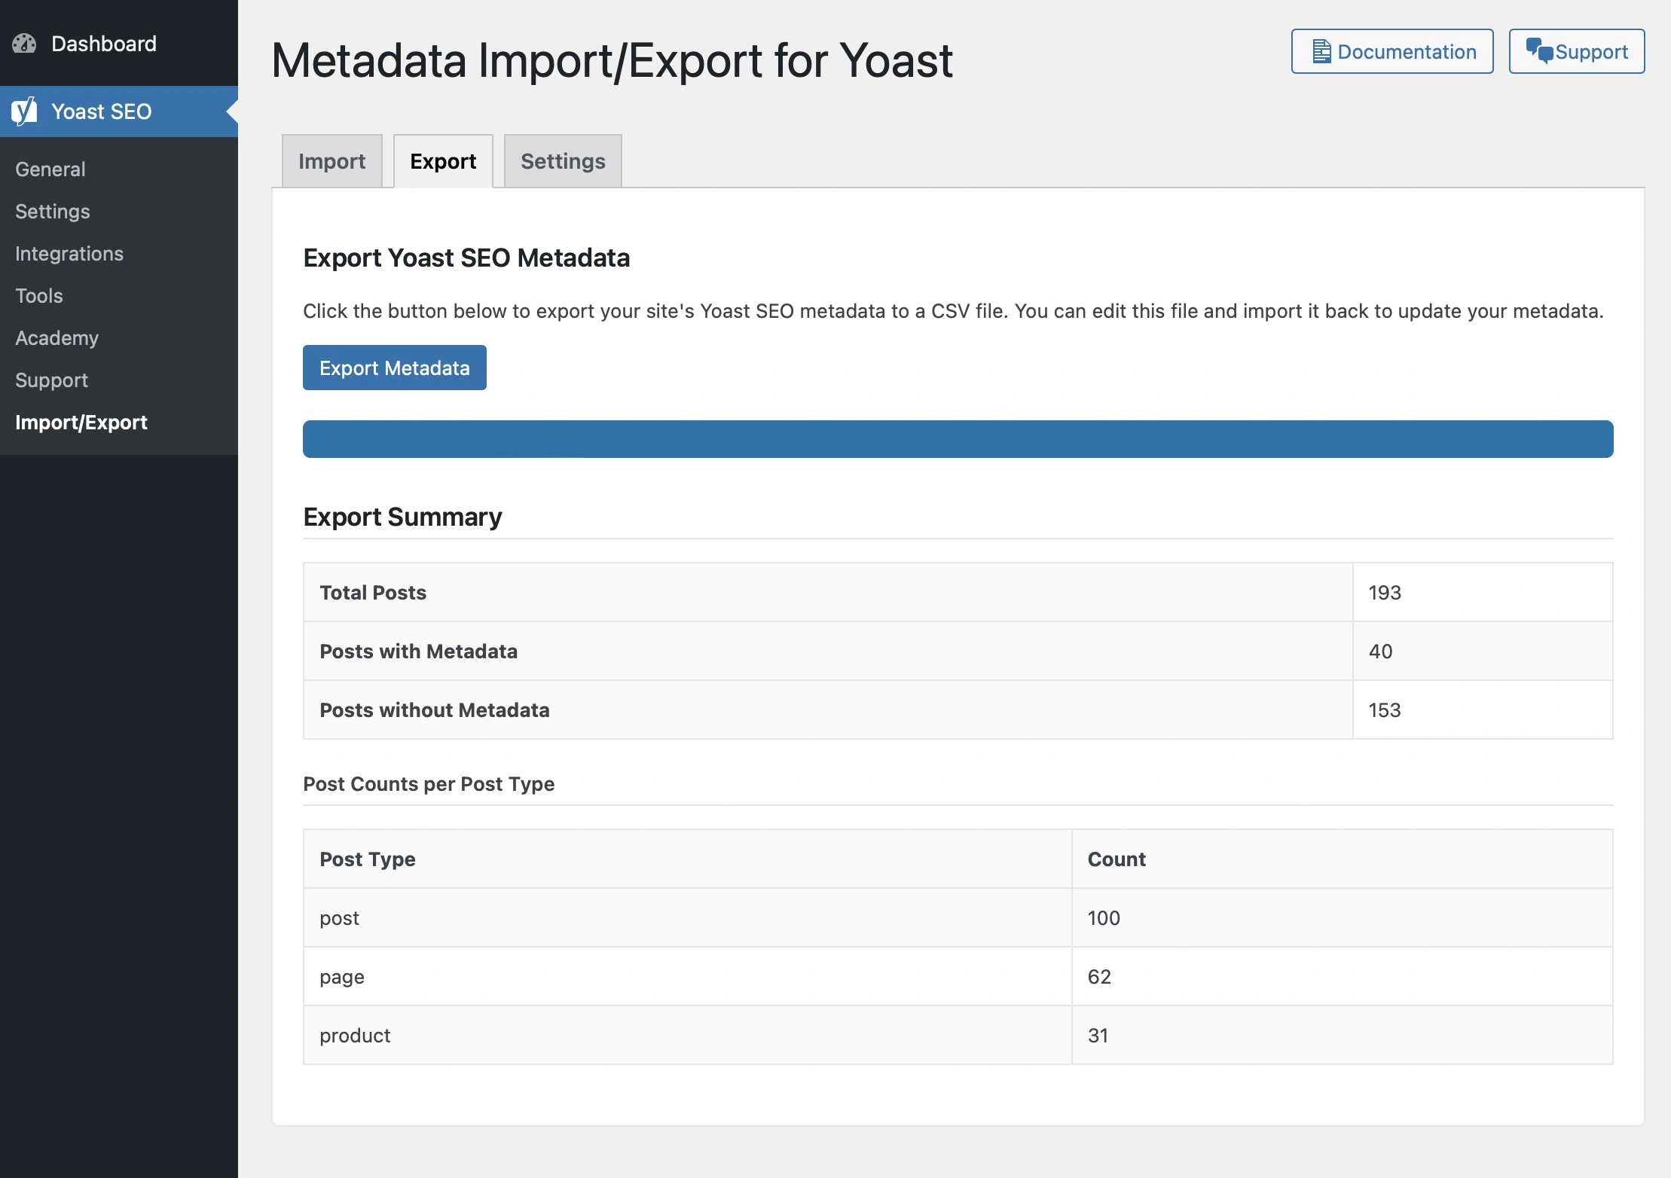Select the Export tab
The image size is (1671, 1178).
click(x=443, y=161)
